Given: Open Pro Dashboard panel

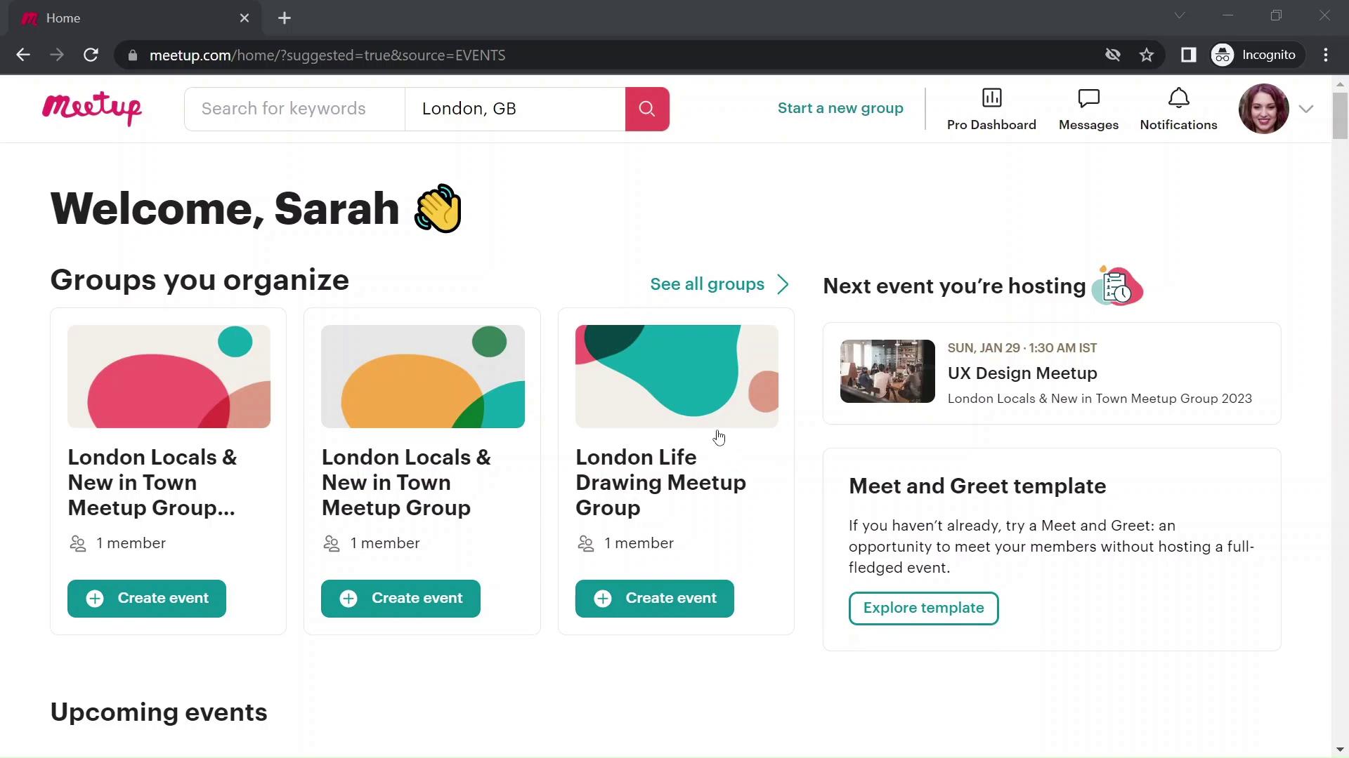Looking at the screenshot, I should click(991, 108).
